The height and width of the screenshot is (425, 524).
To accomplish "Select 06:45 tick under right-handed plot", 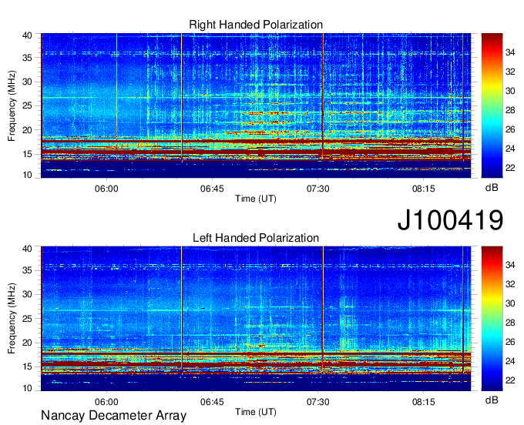I will coord(212,189).
